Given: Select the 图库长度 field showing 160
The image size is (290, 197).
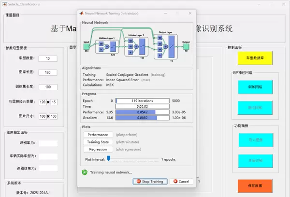Looking at the screenshot, I should [x=48, y=73].
